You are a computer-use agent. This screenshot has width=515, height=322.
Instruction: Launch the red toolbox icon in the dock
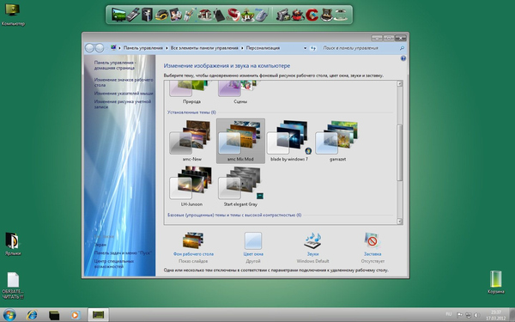(x=298, y=15)
